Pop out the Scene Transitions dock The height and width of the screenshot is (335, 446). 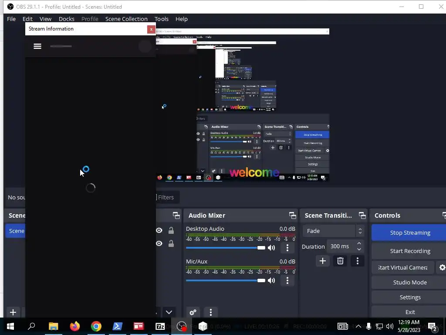click(x=362, y=215)
